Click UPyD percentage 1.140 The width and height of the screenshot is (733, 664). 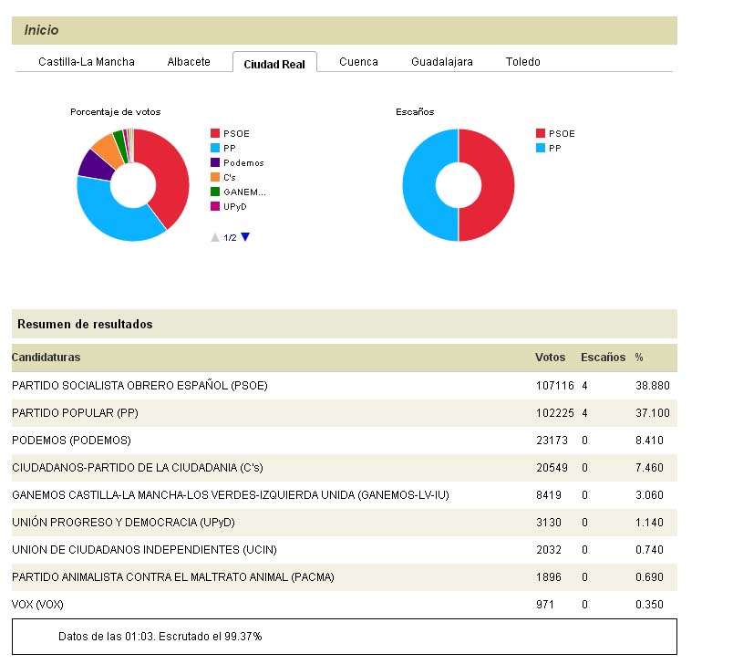tap(649, 523)
